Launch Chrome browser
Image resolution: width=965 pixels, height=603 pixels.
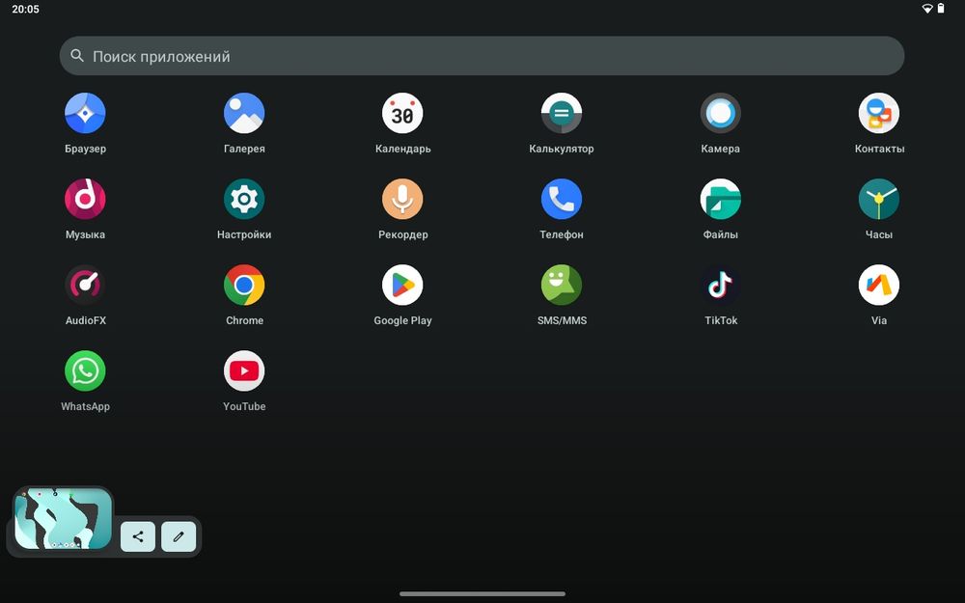point(244,285)
